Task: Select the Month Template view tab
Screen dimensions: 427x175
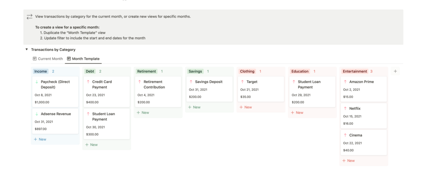Action: click(x=83, y=59)
